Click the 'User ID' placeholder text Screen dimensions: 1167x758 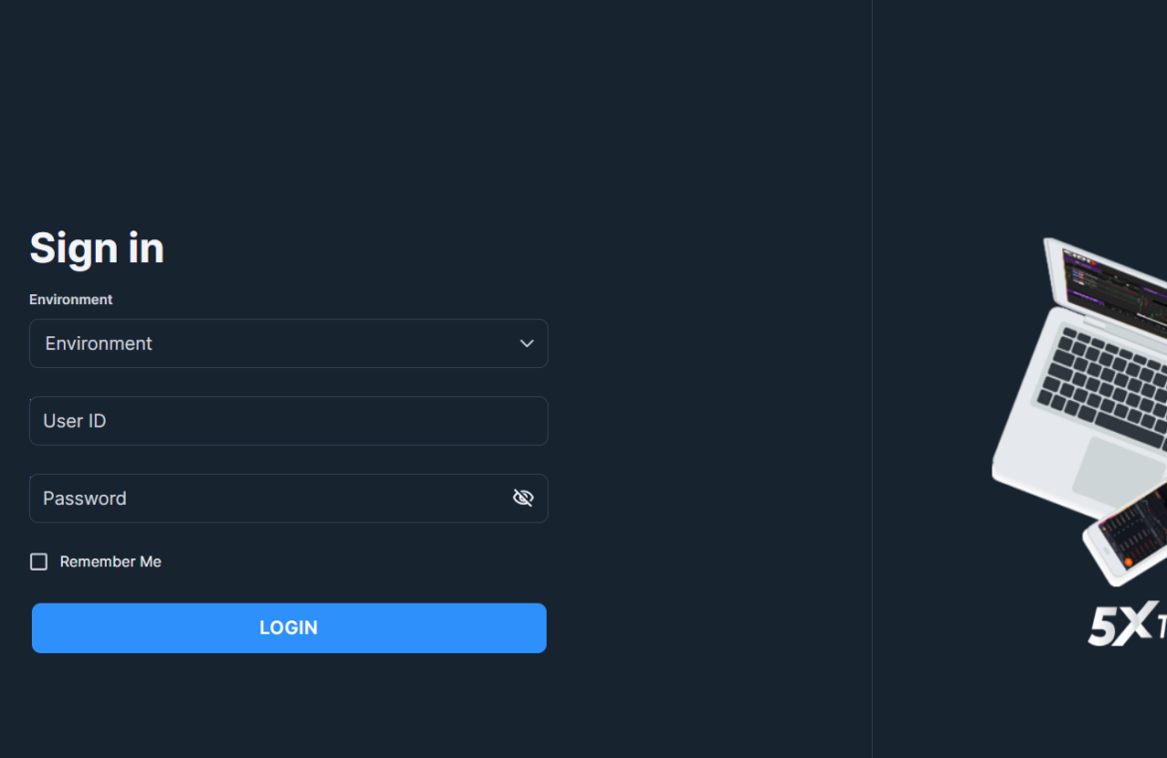click(75, 421)
